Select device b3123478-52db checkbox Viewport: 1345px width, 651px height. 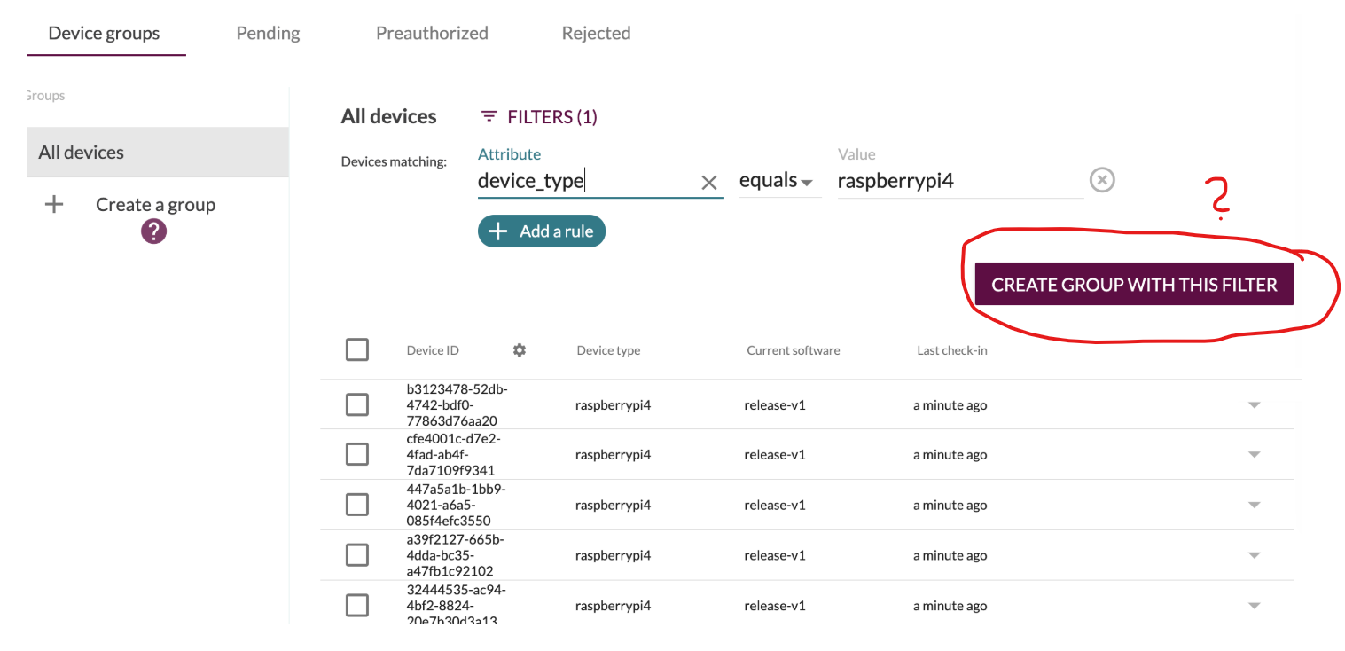357,405
